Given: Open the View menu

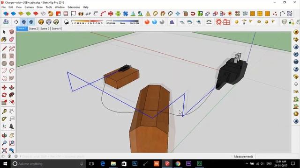Looking at the screenshot, I should point(19,7).
